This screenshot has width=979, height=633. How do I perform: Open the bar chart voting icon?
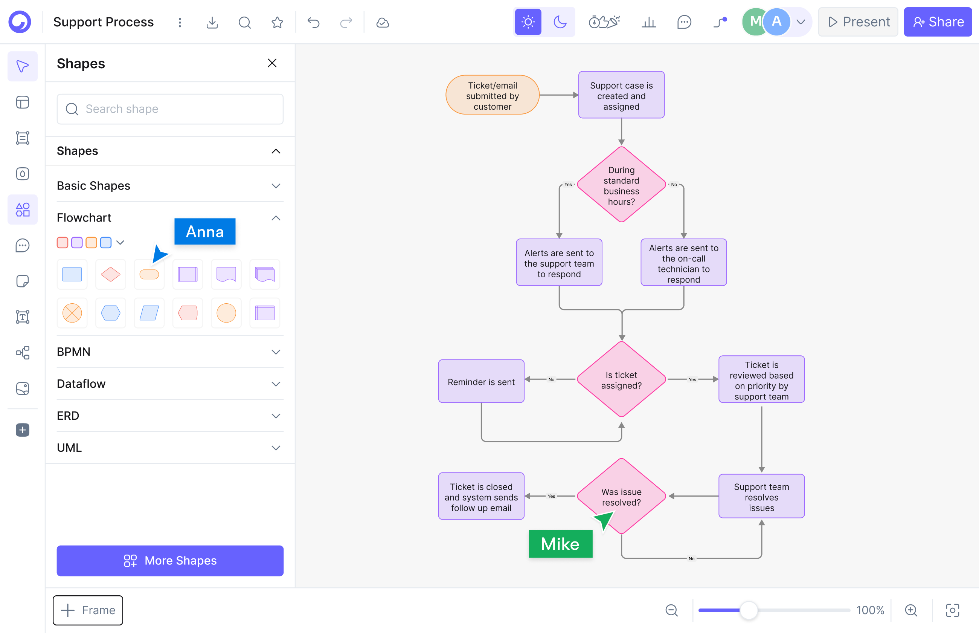(648, 22)
